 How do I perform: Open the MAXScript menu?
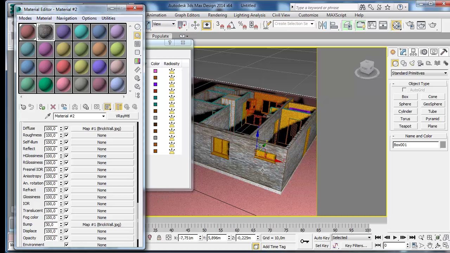[336, 15]
